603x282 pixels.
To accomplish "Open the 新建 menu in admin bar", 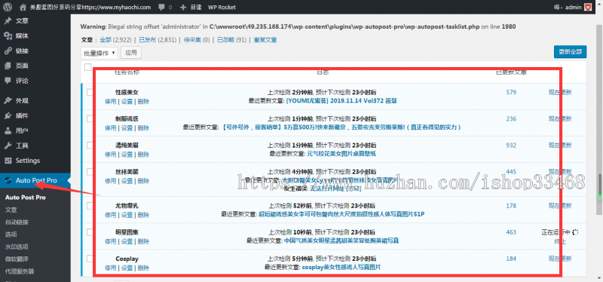I will click(x=196, y=7).
